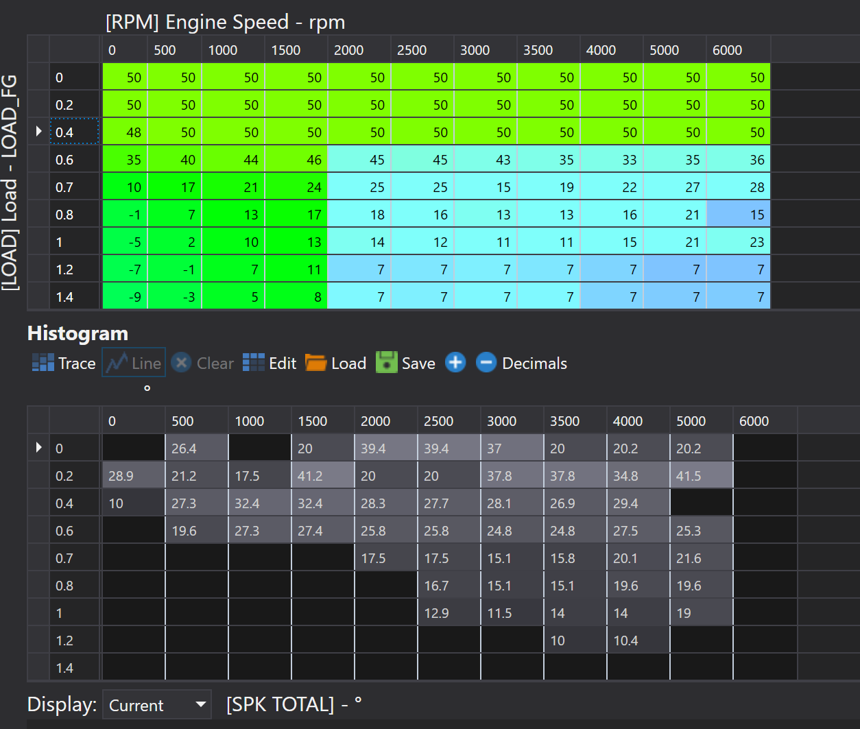Select the 1000 rpm column header in spark table
The width and height of the screenshot is (860, 729).
click(233, 49)
